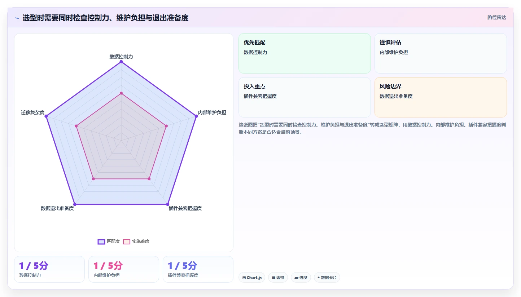Toggle the 匹配度 legend item

coord(109,241)
